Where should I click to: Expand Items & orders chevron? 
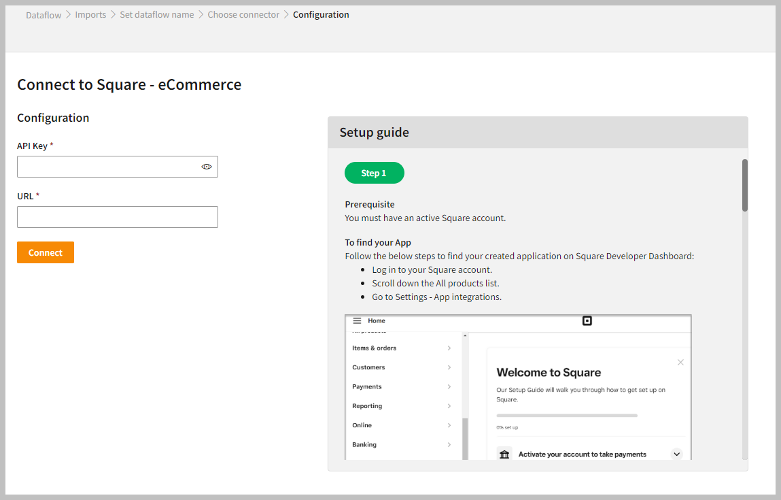(x=449, y=348)
